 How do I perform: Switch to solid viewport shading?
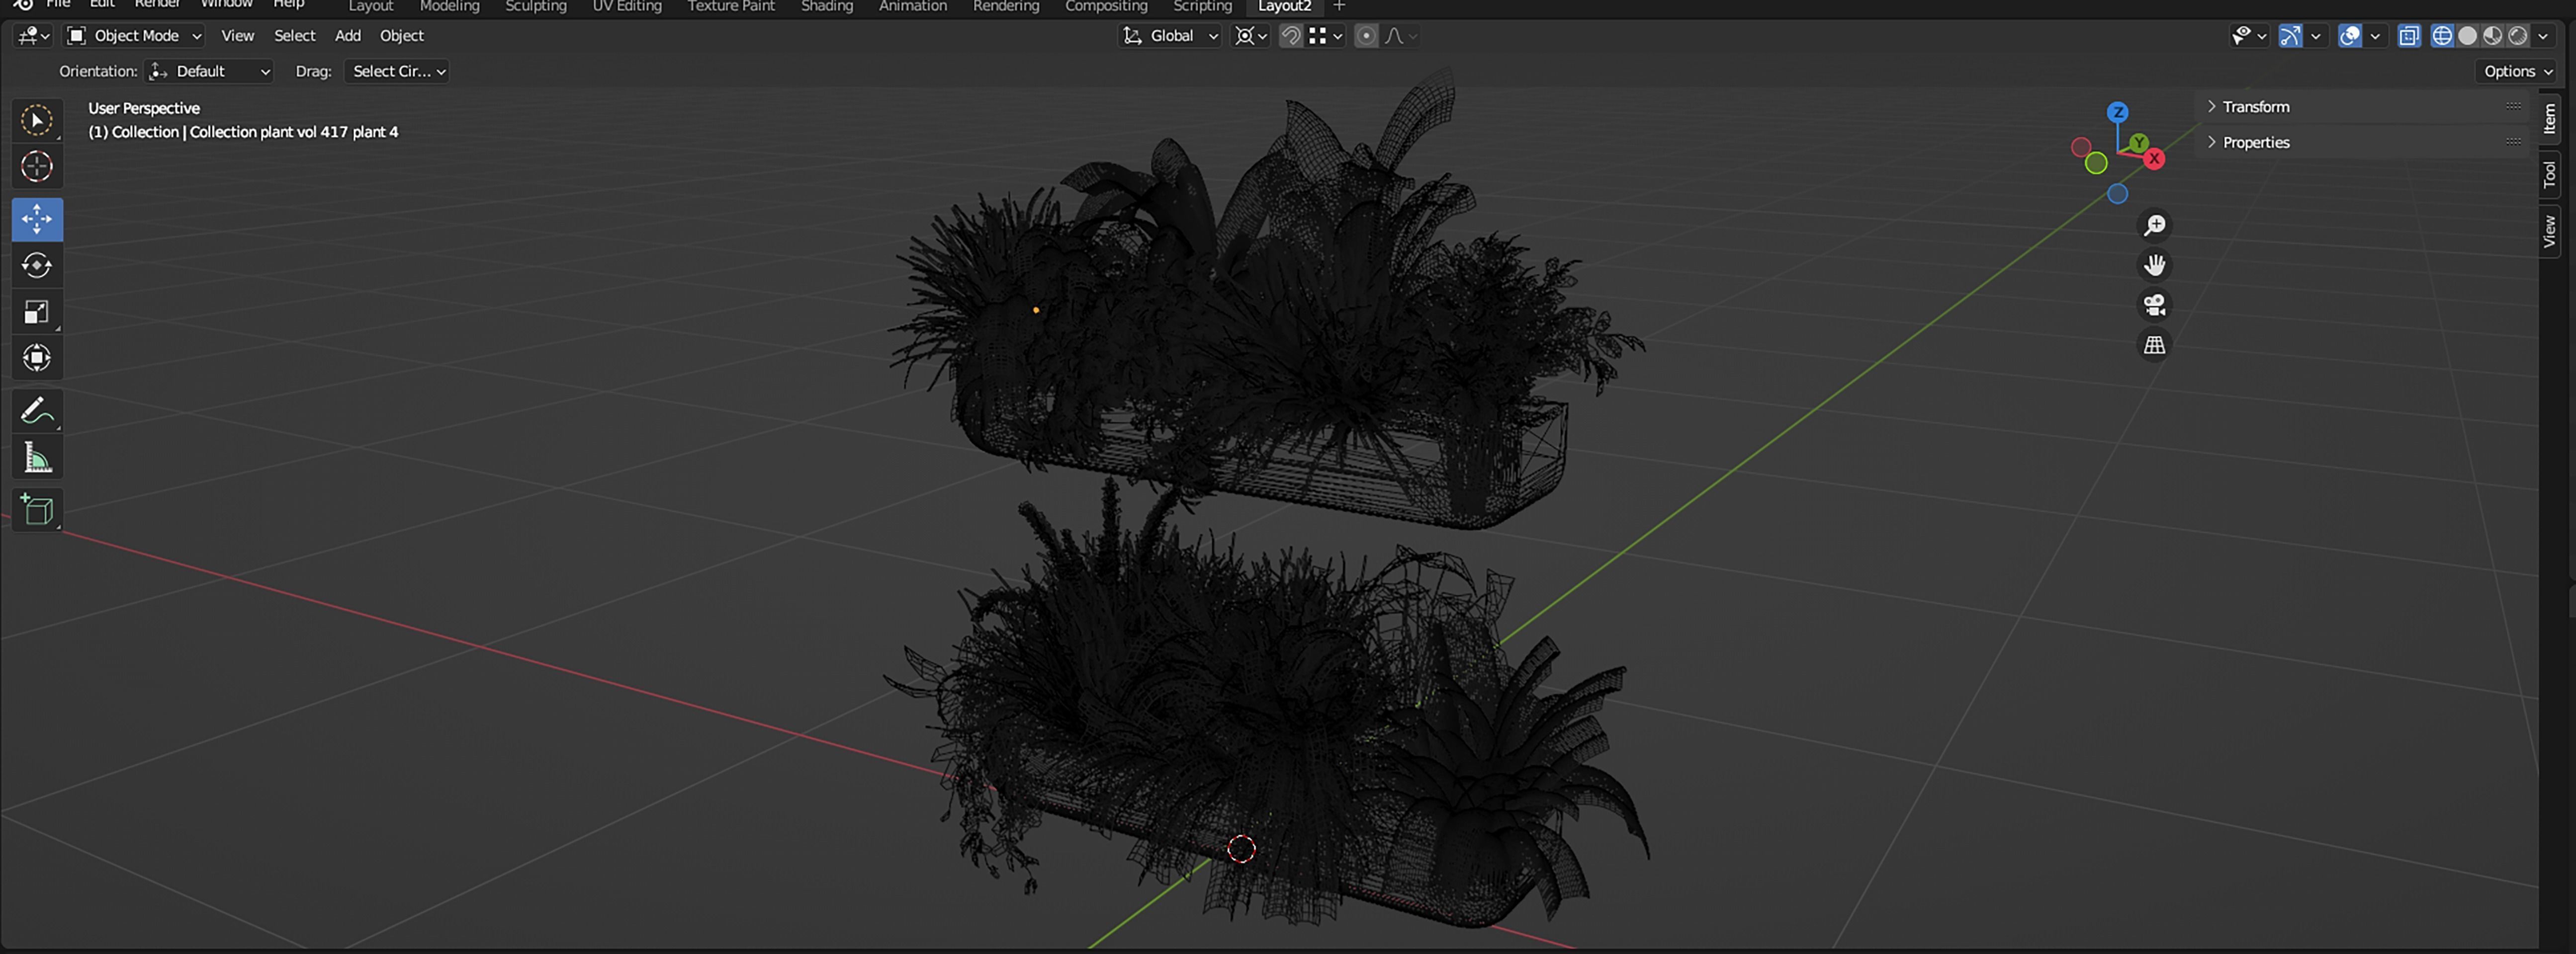click(x=2467, y=36)
